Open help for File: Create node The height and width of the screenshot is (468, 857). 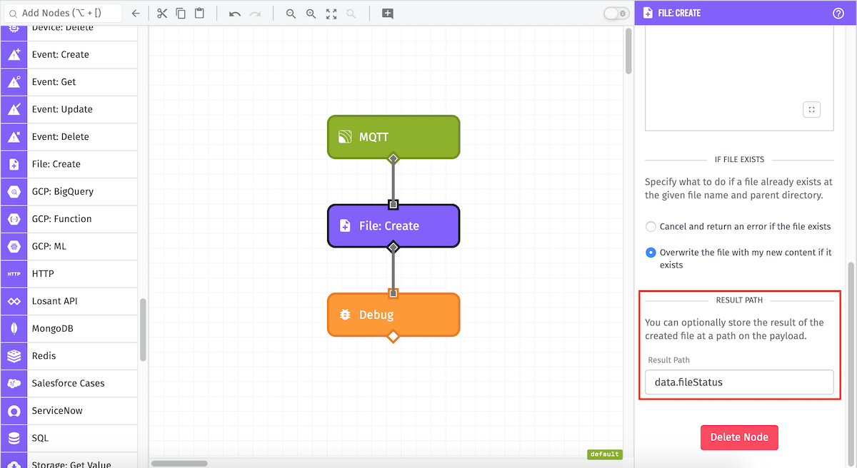click(838, 13)
